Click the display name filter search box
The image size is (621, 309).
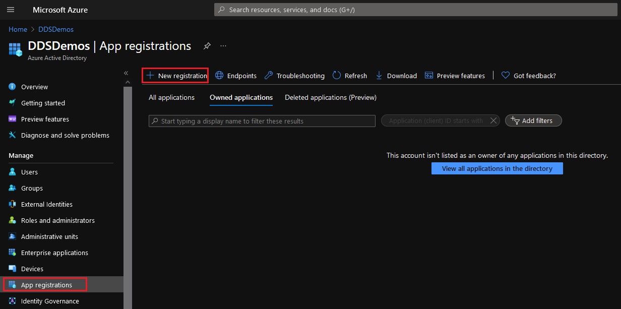click(x=262, y=121)
